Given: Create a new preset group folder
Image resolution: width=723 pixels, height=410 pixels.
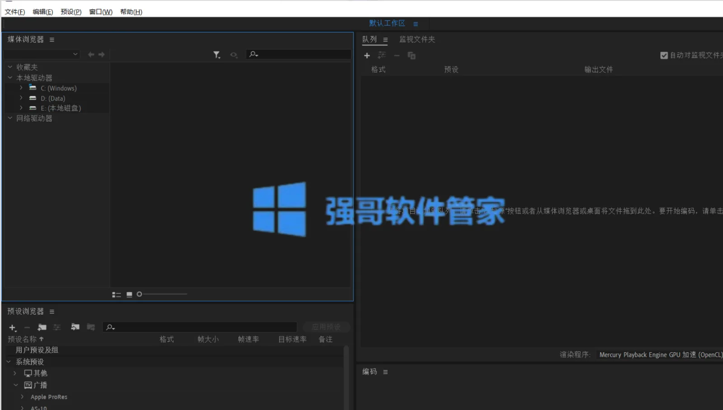Looking at the screenshot, I should tap(42, 327).
